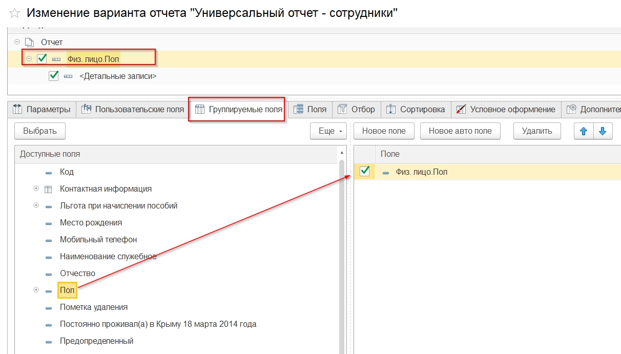Open the Поля tab

[310, 109]
